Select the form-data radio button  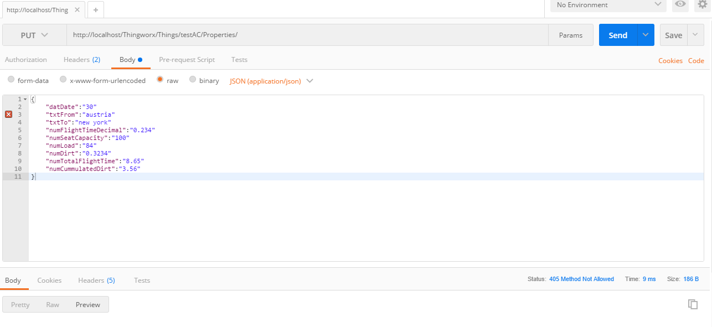click(11, 80)
